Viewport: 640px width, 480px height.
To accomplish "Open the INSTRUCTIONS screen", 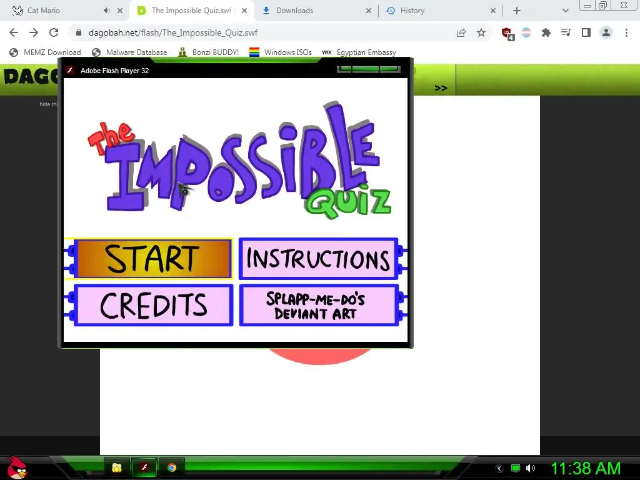I will tap(318, 259).
